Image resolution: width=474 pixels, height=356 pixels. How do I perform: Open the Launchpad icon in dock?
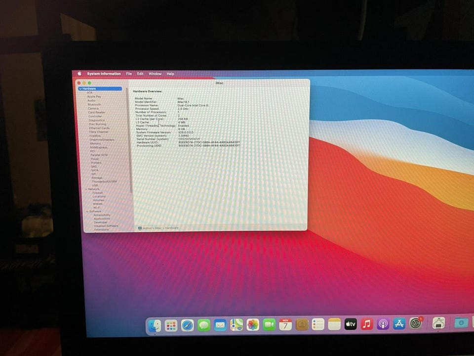(x=171, y=325)
